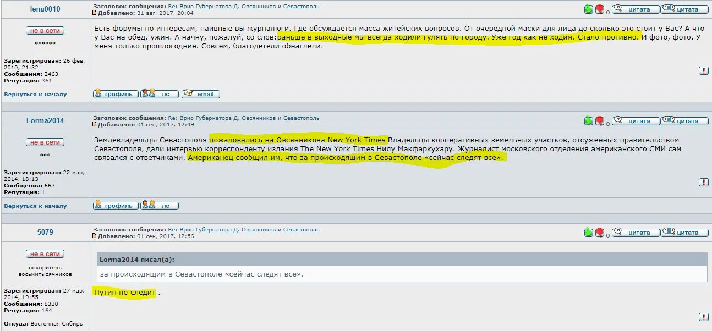Image resolution: width=712 pixels, height=331 pixels.
Task: Text-quote lena0010's post via the T цитата button
Action: 684,9
